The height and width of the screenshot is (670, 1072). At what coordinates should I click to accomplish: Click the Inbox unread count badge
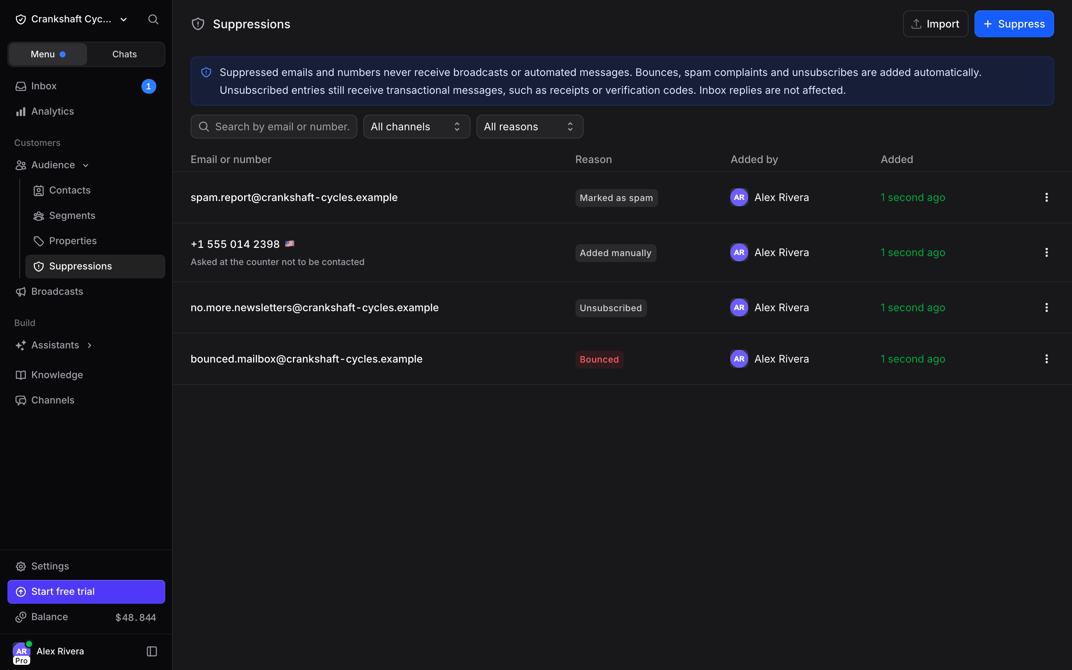[149, 86]
